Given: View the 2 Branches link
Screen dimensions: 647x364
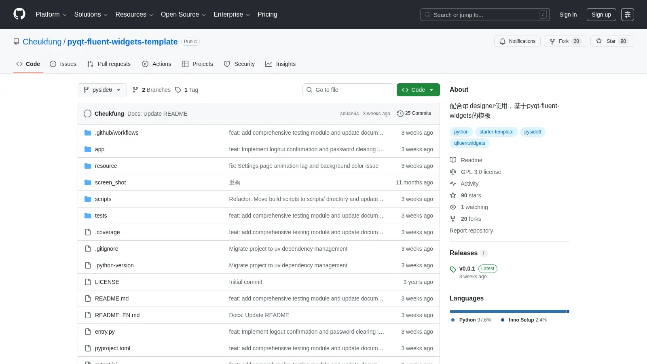Looking at the screenshot, I should point(152,90).
